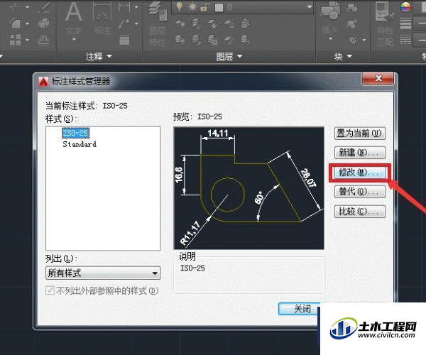Close the 标注样式管理器 dialog

[x=378, y=79]
